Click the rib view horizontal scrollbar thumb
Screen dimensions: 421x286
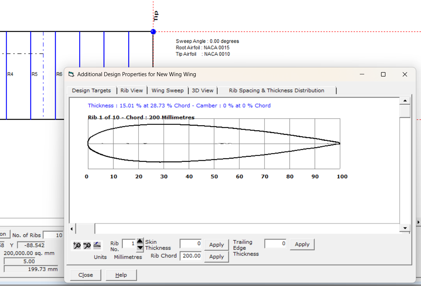coord(85,229)
